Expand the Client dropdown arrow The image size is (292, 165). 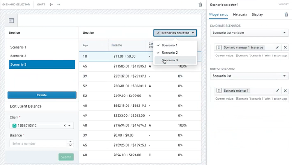69,125
